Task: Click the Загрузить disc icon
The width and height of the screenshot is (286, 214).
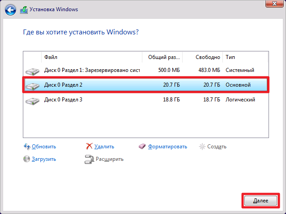Action: coord(27,159)
